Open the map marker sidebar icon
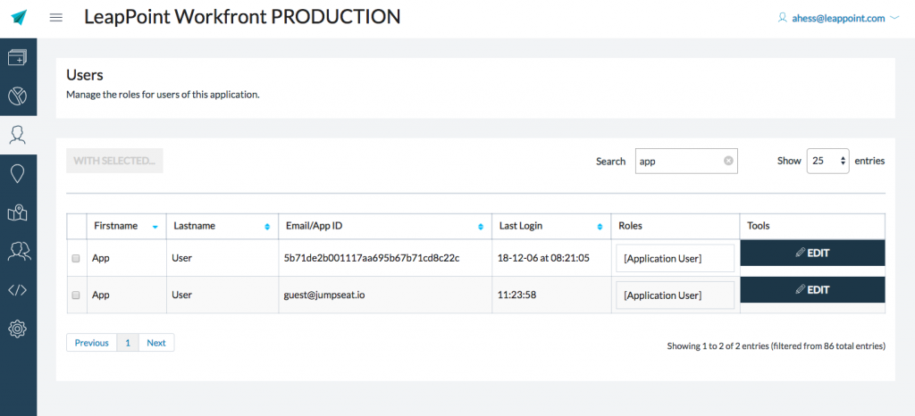The width and height of the screenshot is (915, 416). 18,212
